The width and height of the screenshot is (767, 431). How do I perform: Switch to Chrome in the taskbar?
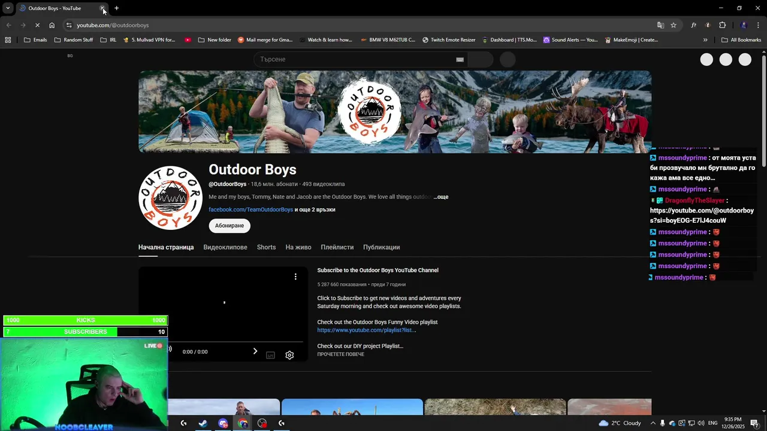click(243, 423)
